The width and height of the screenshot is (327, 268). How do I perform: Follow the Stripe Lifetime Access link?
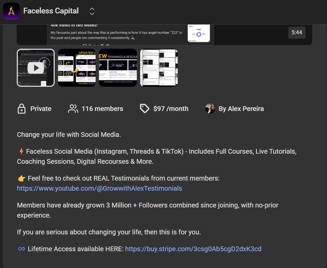point(193,249)
